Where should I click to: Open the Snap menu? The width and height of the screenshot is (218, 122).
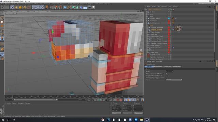coord(41,4)
